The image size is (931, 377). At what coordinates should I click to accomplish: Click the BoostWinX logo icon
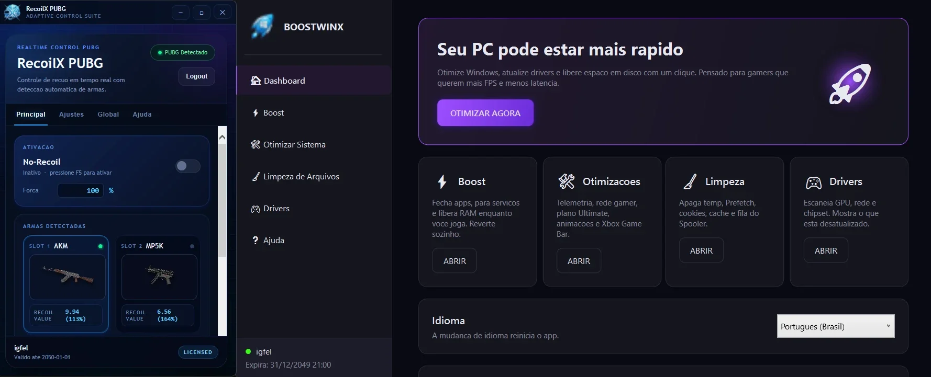(x=262, y=27)
